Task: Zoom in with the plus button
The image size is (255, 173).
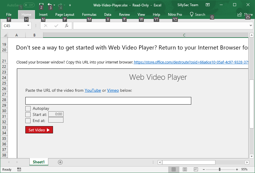Action: (237, 170)
